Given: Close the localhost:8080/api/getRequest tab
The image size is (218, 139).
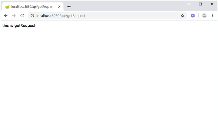Looking at the screenshot, I should pos(59,7).
